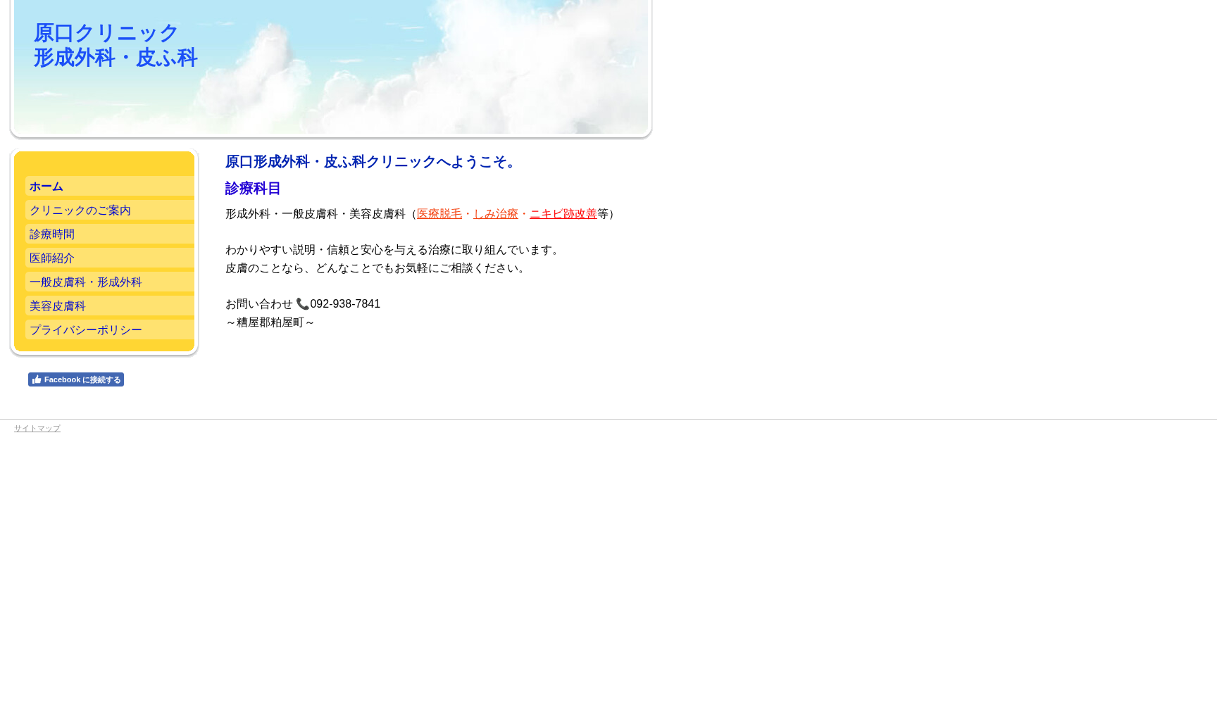The image size is (1217, 704).
Task: Navigate to 一般皮膚科・形成外科
Action: 85,282
